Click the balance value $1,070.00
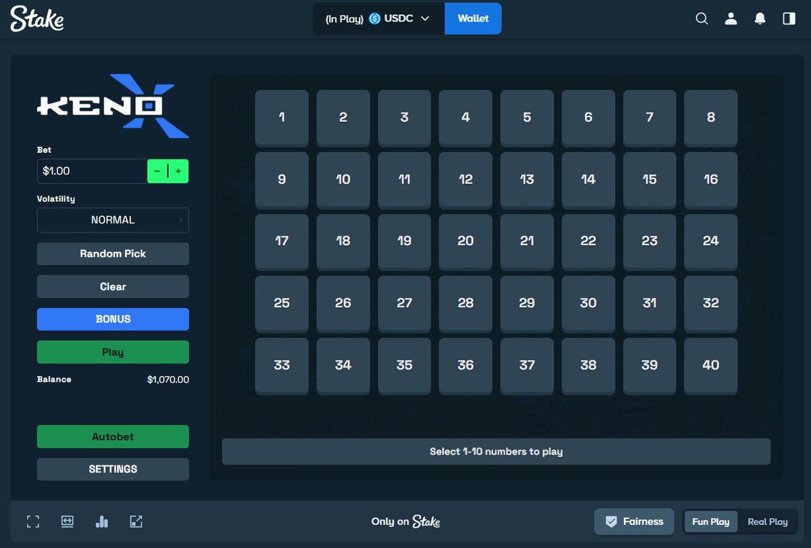This screenshot has height=548, width=811. [x=168, y=380]
